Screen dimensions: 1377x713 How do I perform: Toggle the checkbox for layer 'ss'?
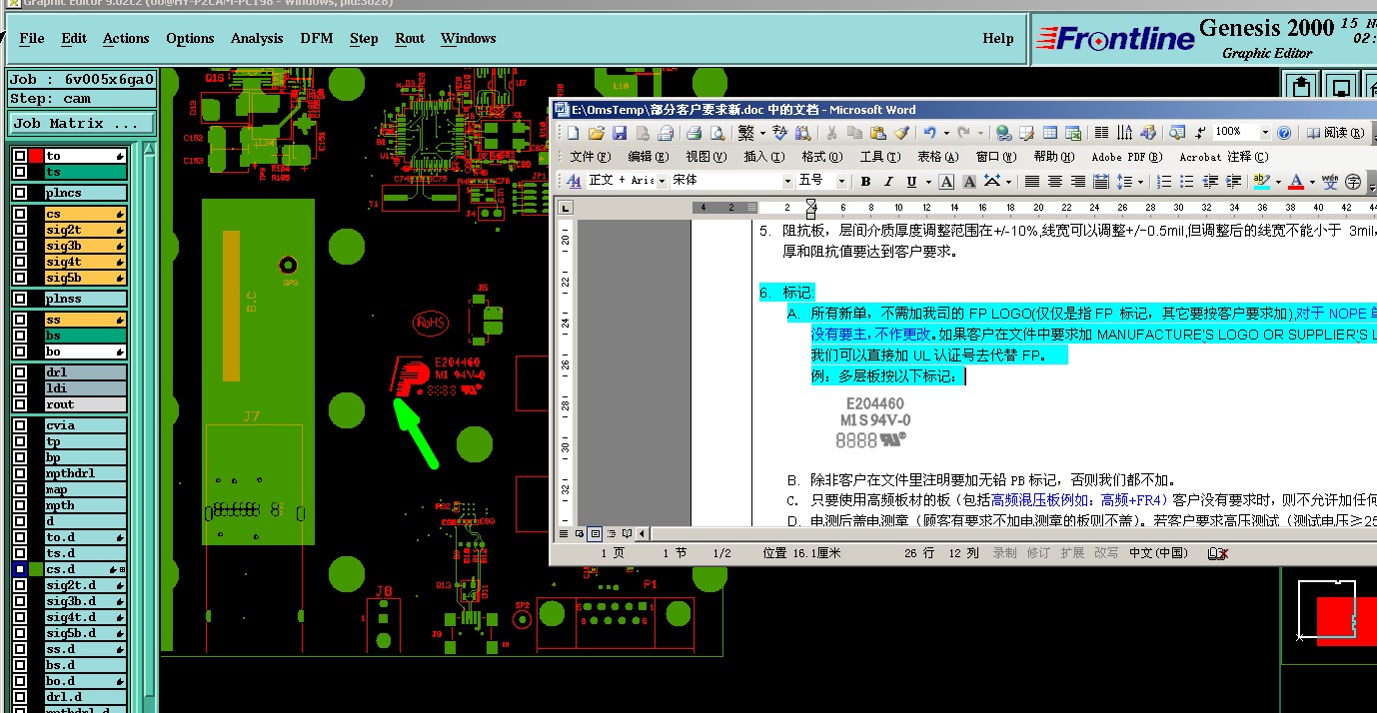[20, 320]
